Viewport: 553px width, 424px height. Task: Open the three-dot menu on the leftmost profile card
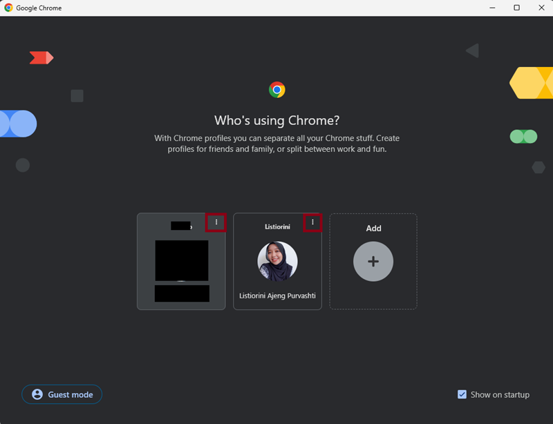pos(216,222)
